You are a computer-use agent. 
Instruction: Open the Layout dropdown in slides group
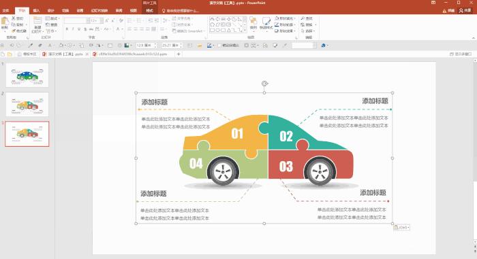(x=52, y=18)
